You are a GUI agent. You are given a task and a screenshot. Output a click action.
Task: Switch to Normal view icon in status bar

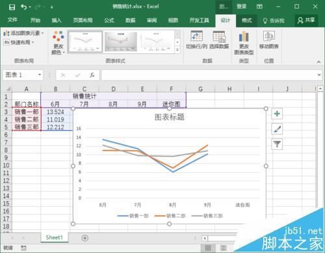pyautogui.click(x=208, y=248)
